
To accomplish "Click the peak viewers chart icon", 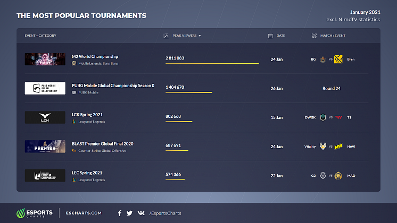I will pos(166,36).
